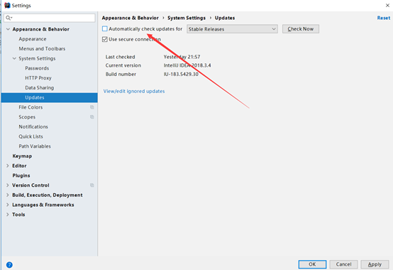Select Data Sharing in the tree
The image size is (393, 270).
click(x=39, y=88)
